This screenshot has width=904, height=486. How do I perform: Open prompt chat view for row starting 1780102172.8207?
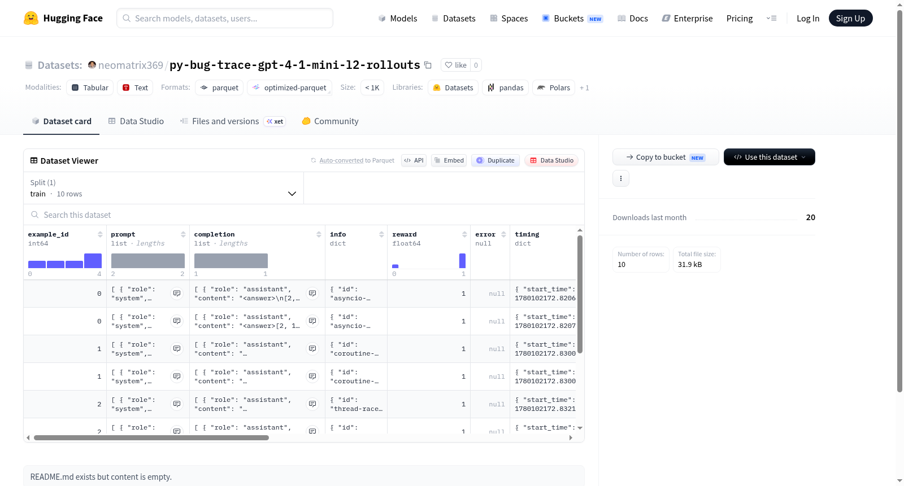(x=177, y=321)
